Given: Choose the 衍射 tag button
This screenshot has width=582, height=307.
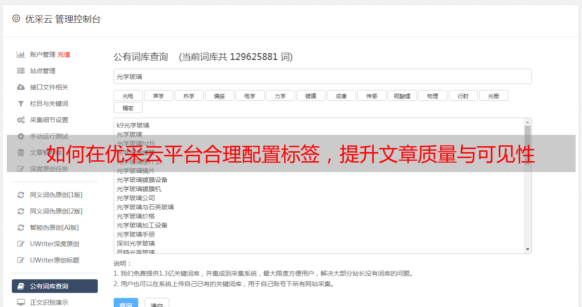Looking at the screenshot, I should pos(463,95).
